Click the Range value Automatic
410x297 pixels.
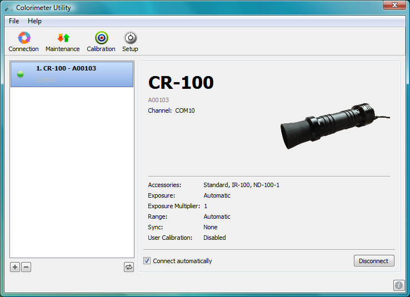(217, 217)
